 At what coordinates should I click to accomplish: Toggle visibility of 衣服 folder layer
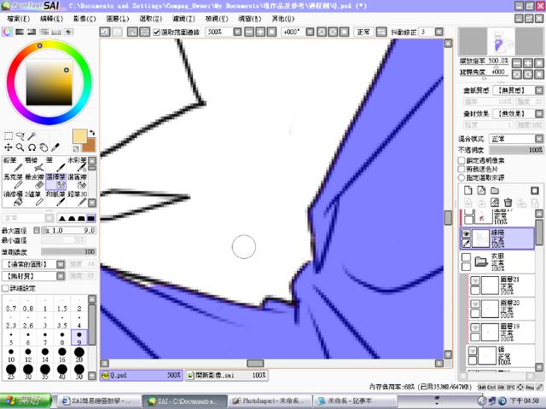pyautogui.click(x=466, y=257)
